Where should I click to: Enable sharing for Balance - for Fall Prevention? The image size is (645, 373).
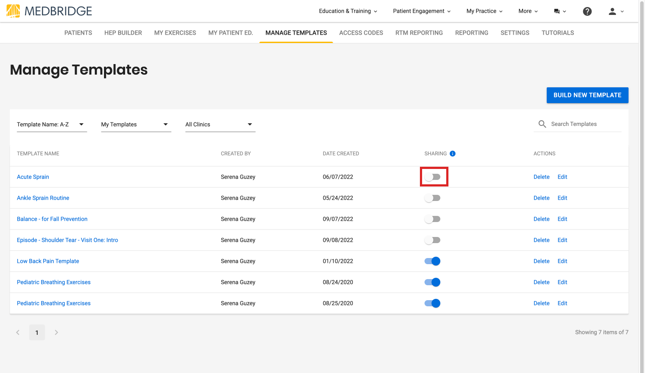[x=433, y=219]
